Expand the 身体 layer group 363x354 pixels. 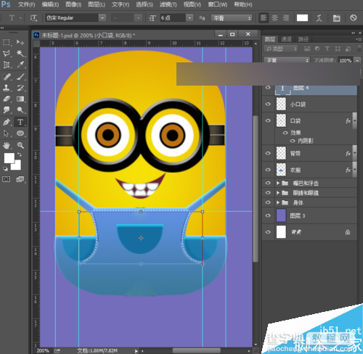click(278, 202)
